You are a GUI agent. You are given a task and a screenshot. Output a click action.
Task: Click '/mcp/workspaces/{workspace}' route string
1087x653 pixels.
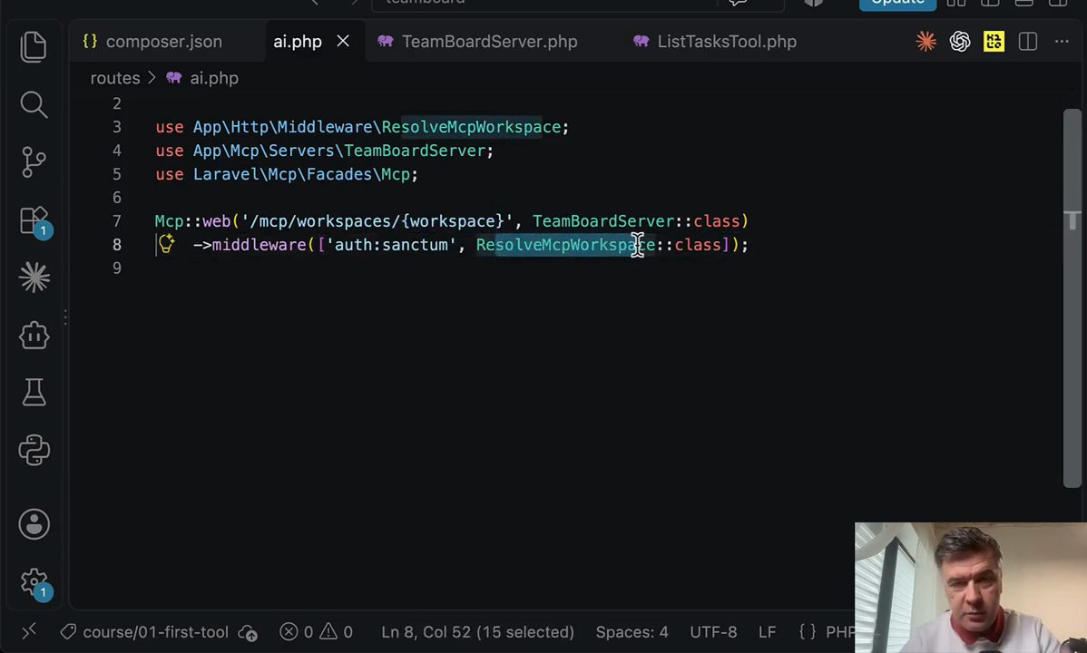pyautogui.click(x=377, y=221)
